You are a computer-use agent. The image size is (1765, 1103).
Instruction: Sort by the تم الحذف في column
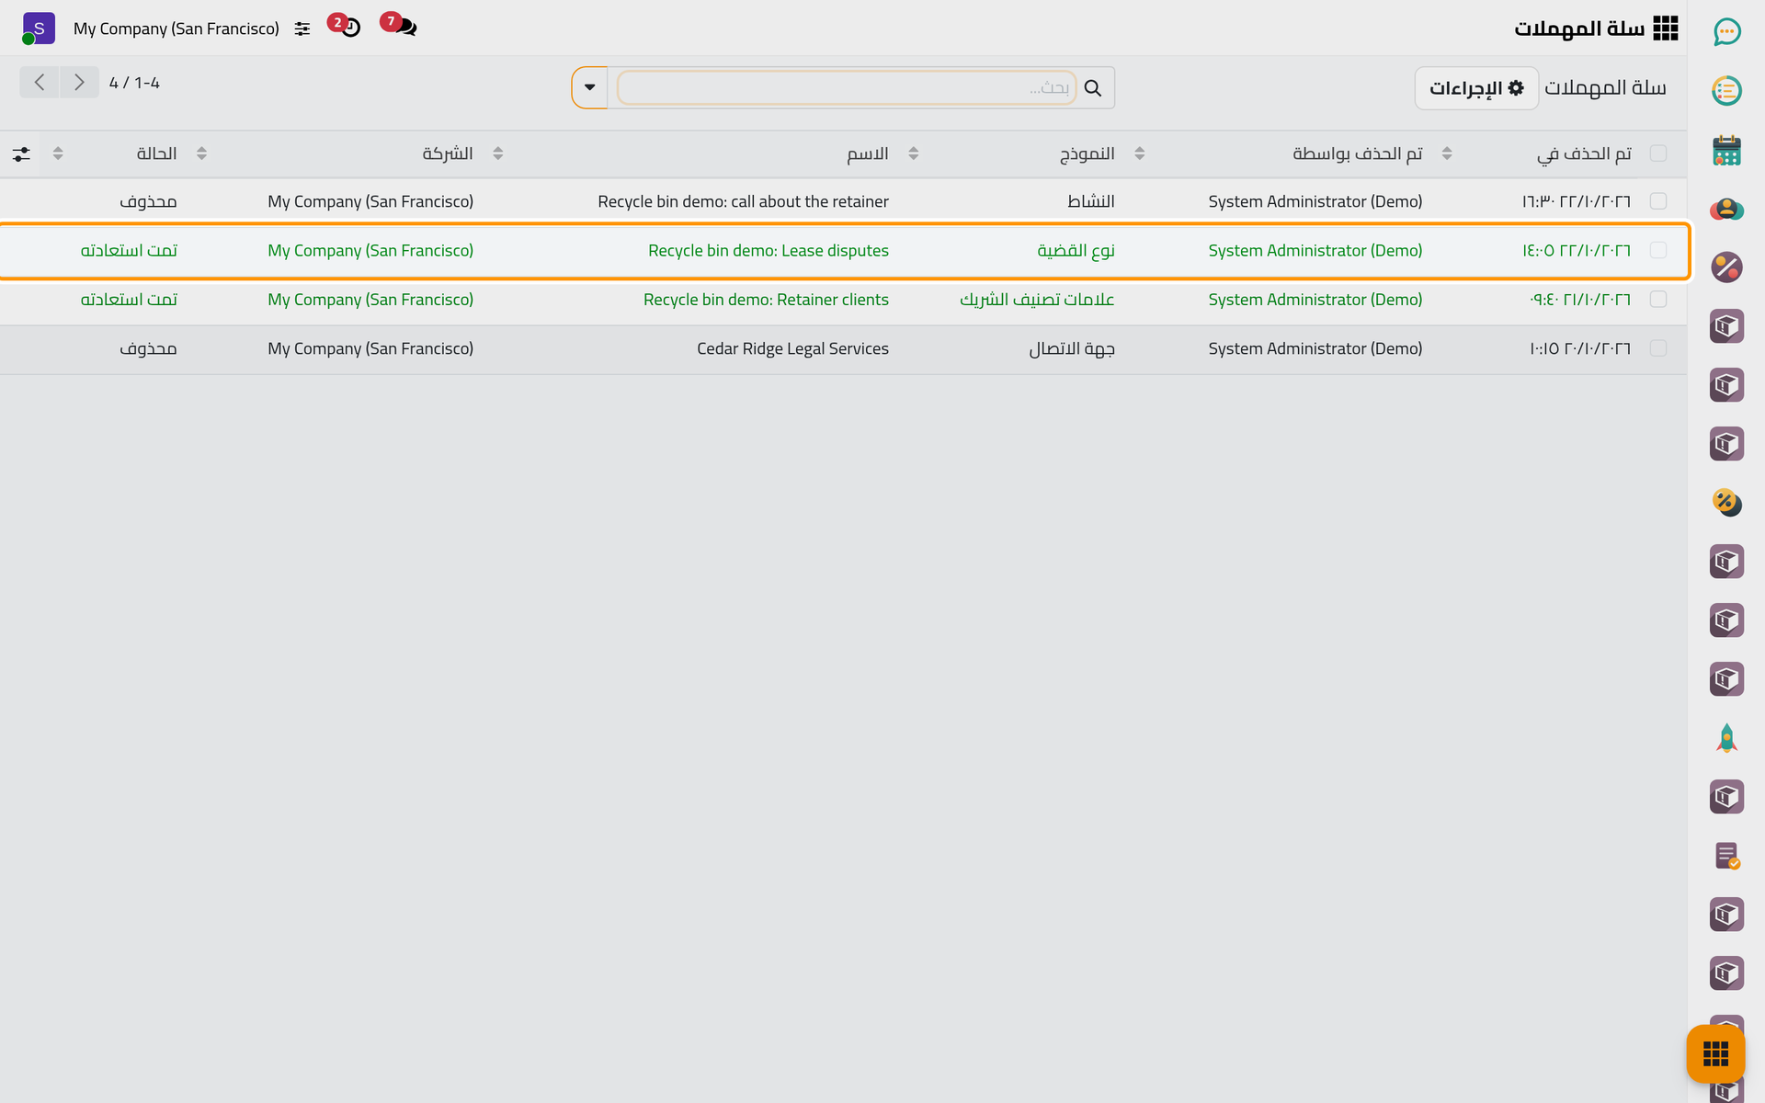(x=1584, y=154)
